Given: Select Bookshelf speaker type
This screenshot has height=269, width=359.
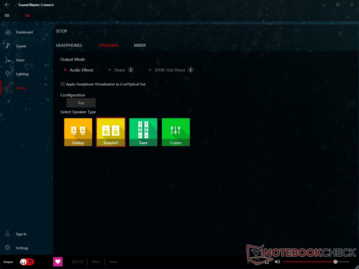Looking at the screenshot, I should click(x=111, y=132).
